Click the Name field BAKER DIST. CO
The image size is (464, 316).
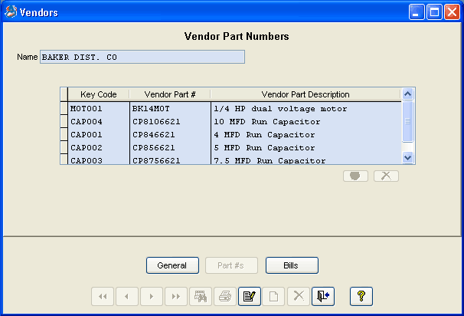[142, 57]
